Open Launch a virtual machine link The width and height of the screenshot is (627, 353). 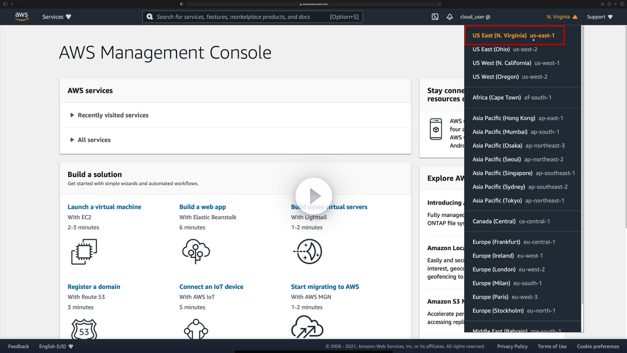point(104,207)
